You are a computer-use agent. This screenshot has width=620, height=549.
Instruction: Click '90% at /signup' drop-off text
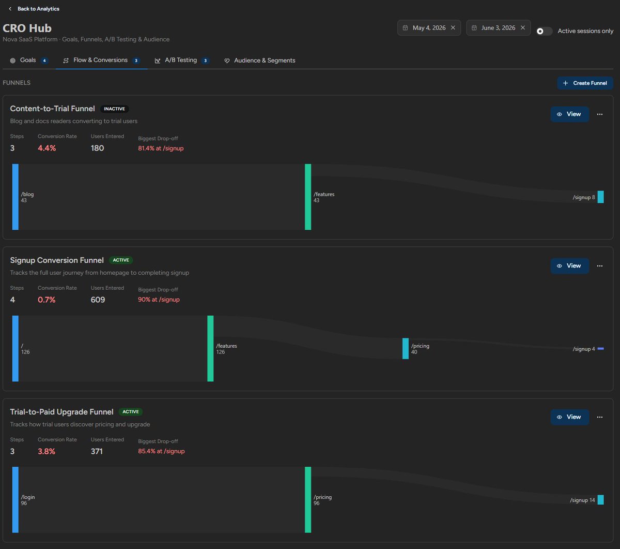click(x=159, y=300)
